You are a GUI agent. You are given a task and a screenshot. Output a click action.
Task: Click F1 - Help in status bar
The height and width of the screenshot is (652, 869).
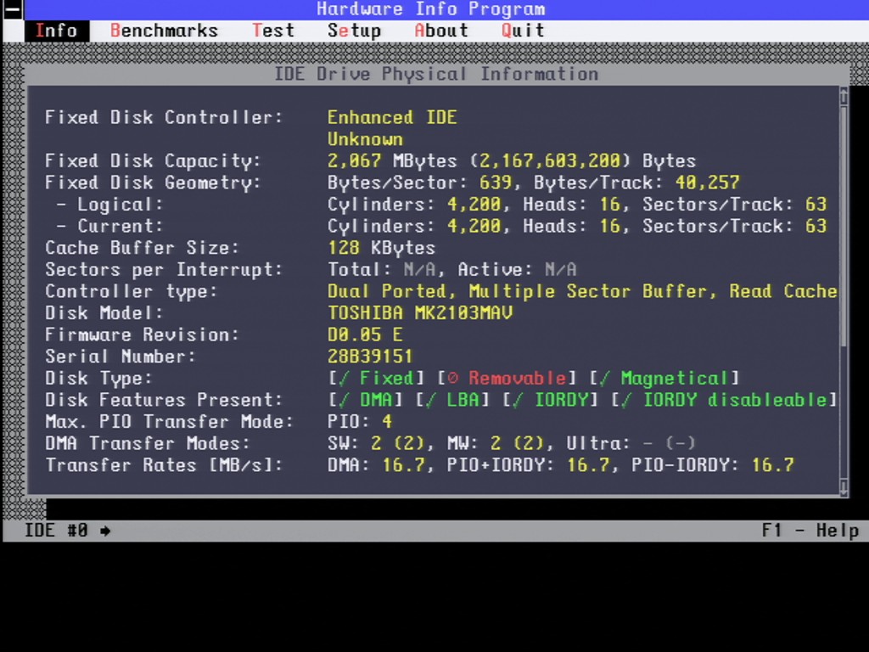pos(810,531)
